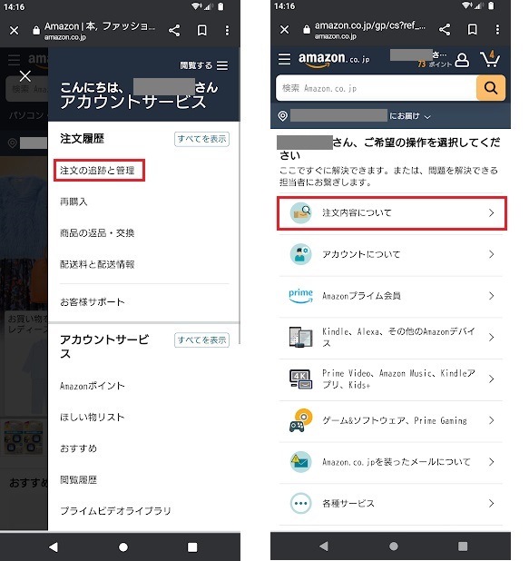The height and width of the screenshot is (561, 529).
Task: Open Amazonポイント
Action: coord(93,386)
